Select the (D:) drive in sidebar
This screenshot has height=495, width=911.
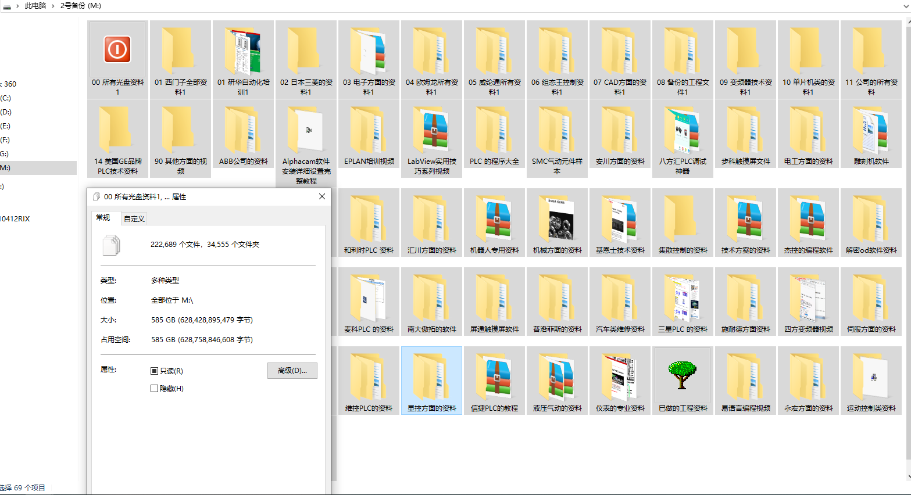click(6, 112)
